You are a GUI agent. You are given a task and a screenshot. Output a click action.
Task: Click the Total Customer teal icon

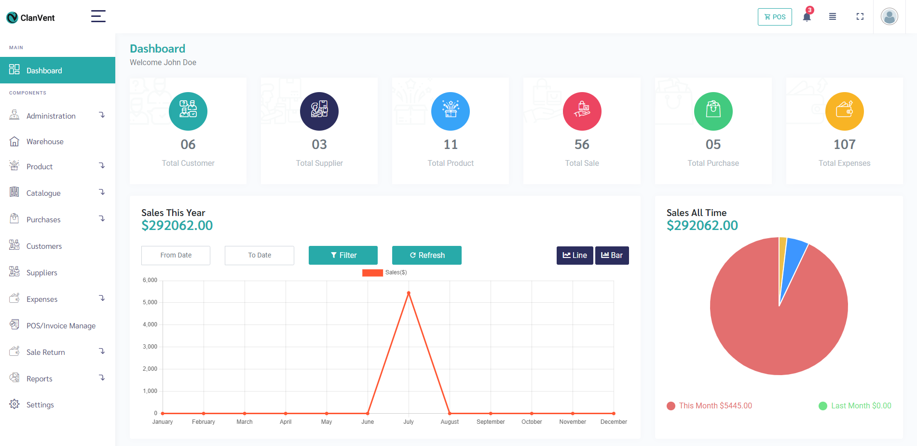[x=188, y=111]
